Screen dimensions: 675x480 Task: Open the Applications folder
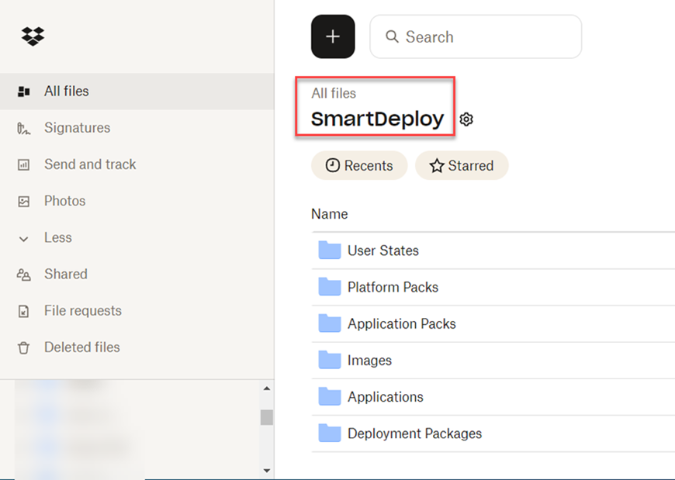pos(386,396)
